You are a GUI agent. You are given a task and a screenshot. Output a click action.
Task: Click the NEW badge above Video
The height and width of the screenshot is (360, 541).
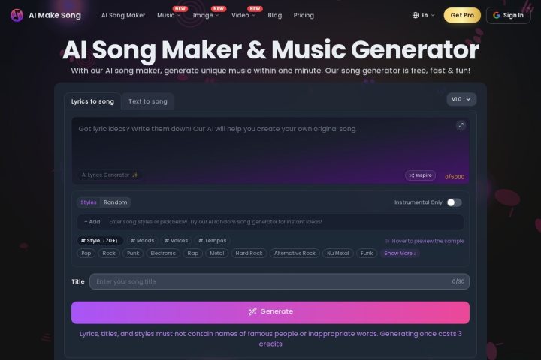pos(255,8)
